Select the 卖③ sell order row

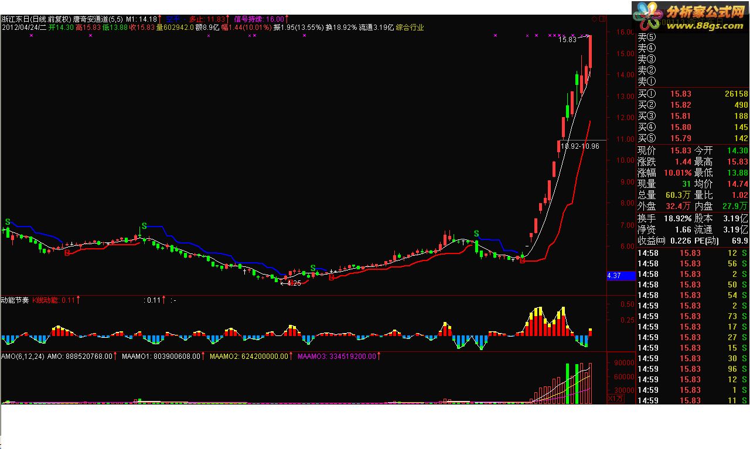tap(693, 60)
